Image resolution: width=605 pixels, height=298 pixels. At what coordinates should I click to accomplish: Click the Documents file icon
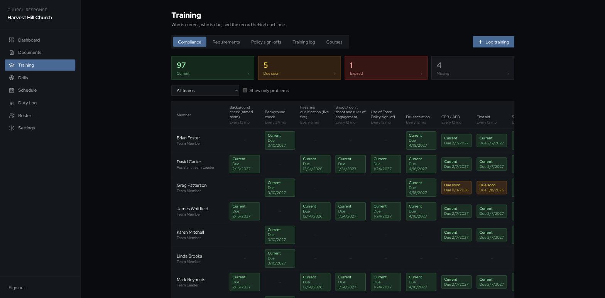tap(12, 52)
